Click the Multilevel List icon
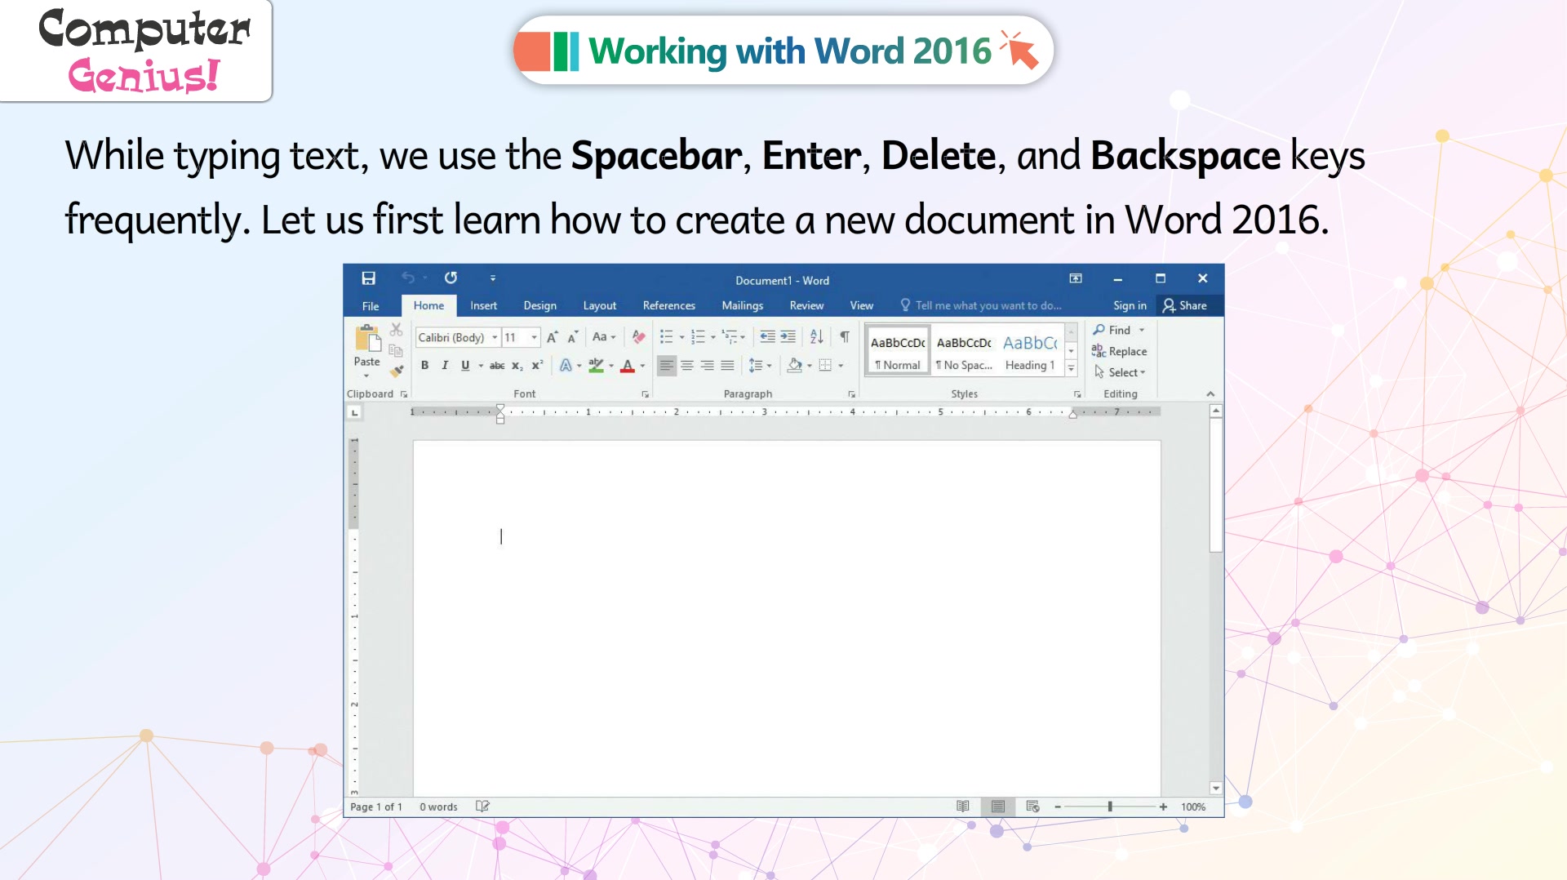The height and width of the screenshot is (880, 1567). pos(729,337)
